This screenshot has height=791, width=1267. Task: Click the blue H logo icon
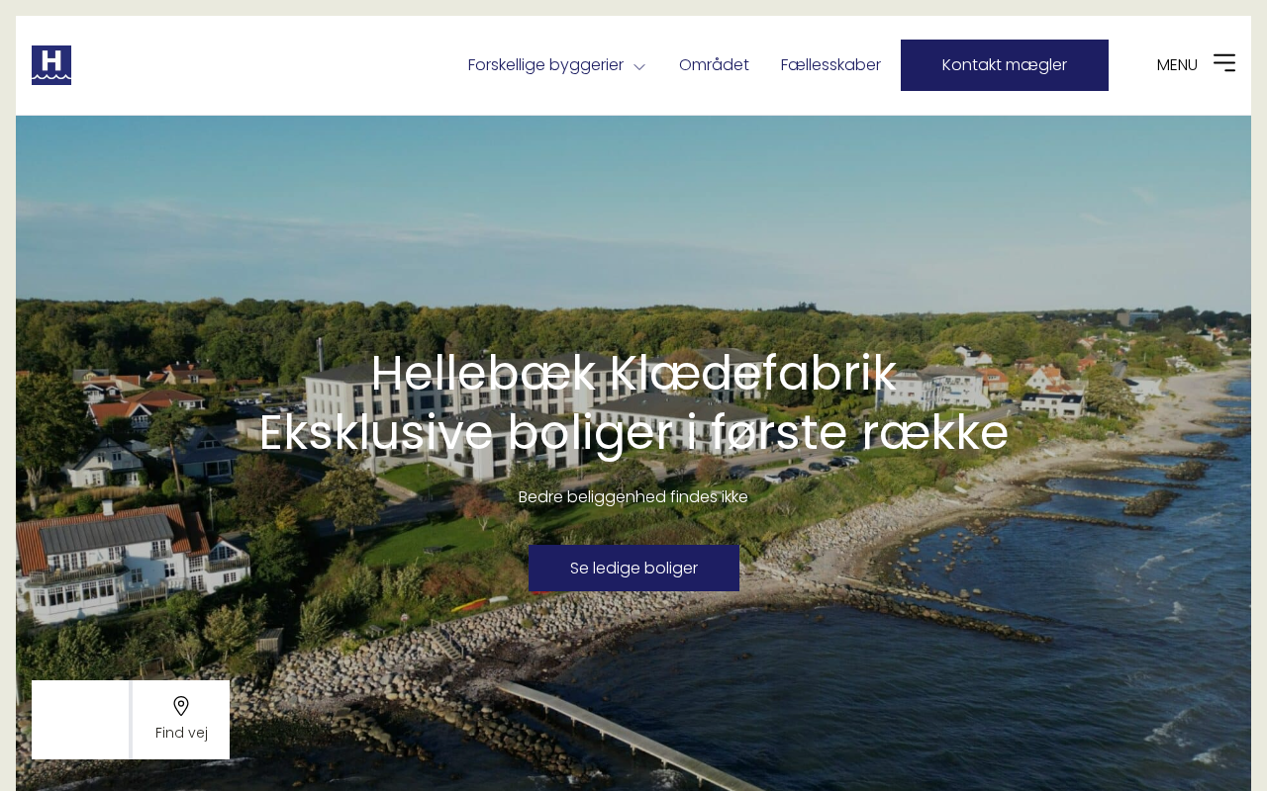[51, 65]
